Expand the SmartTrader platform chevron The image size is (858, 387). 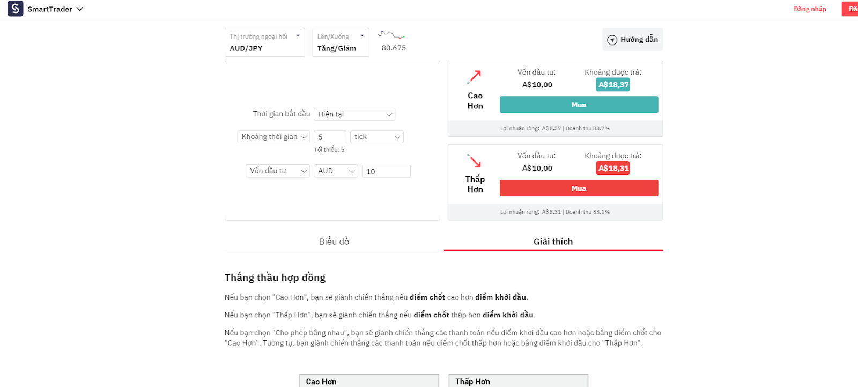(80, 9)
